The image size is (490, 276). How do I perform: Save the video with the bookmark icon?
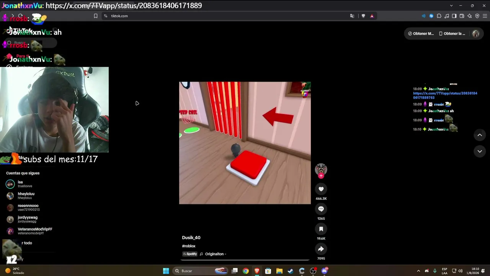click(x=321, y=229)
